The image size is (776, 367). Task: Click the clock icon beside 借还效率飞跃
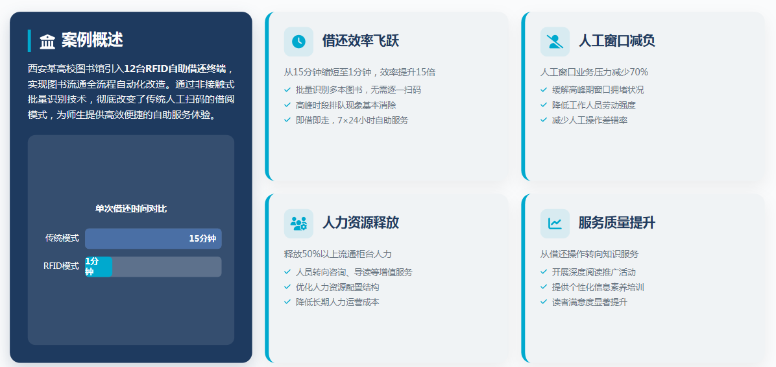point(298,42)
